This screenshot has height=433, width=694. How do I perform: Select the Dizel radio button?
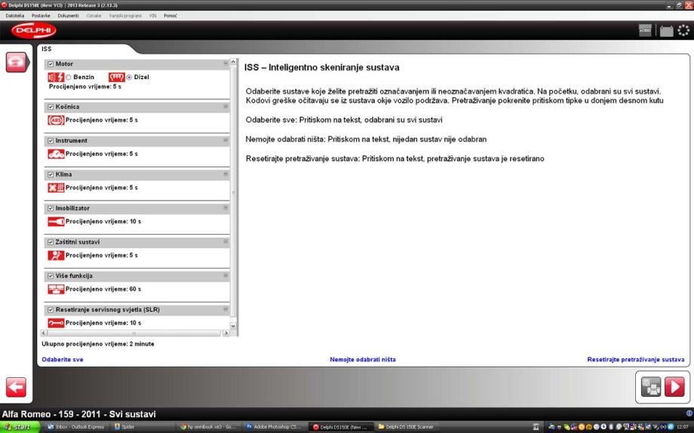click(129, 77)
